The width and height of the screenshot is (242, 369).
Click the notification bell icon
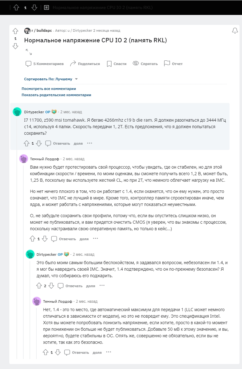tap(235, 30)
